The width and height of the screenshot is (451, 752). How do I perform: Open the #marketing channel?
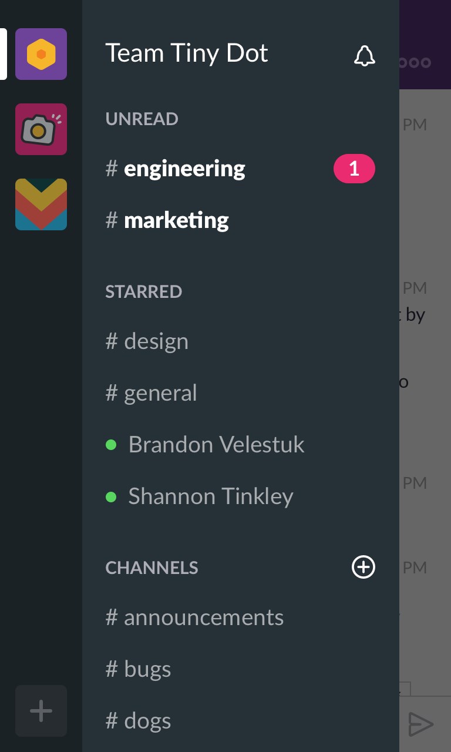pos(176,221)
